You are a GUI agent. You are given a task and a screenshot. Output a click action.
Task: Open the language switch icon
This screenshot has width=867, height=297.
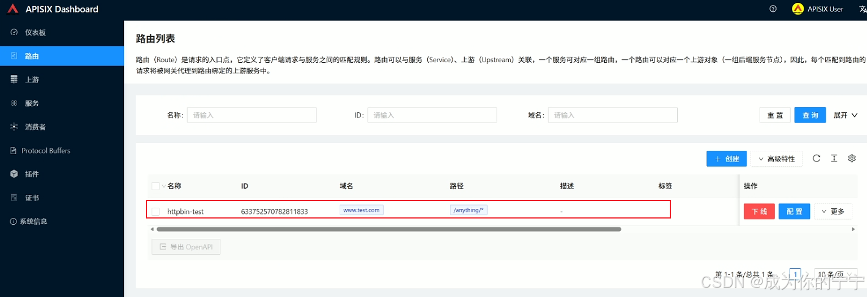[862, 9]
